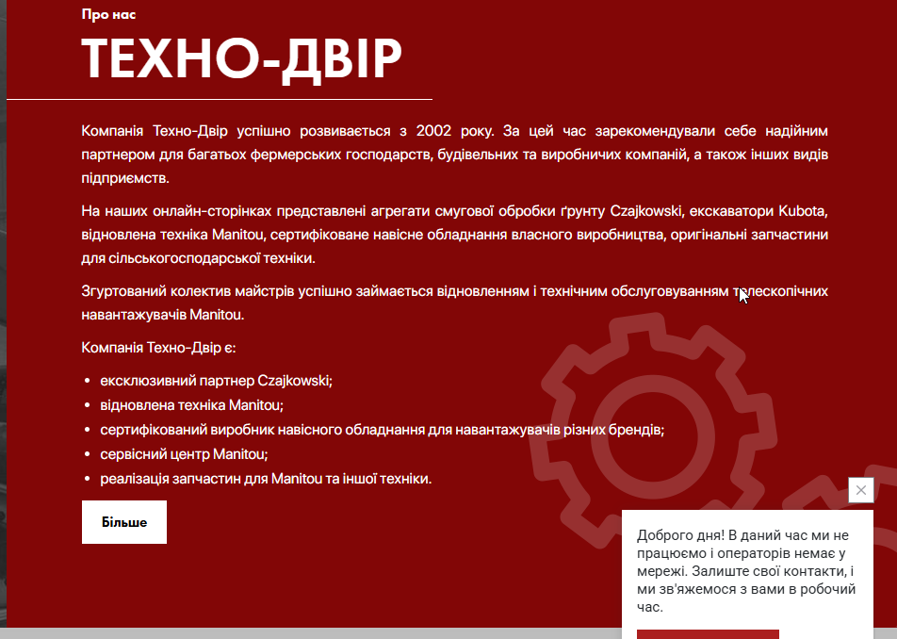Click list item "ексклюзивний партнер Czajkowski;"

click(x=217, y=381)
